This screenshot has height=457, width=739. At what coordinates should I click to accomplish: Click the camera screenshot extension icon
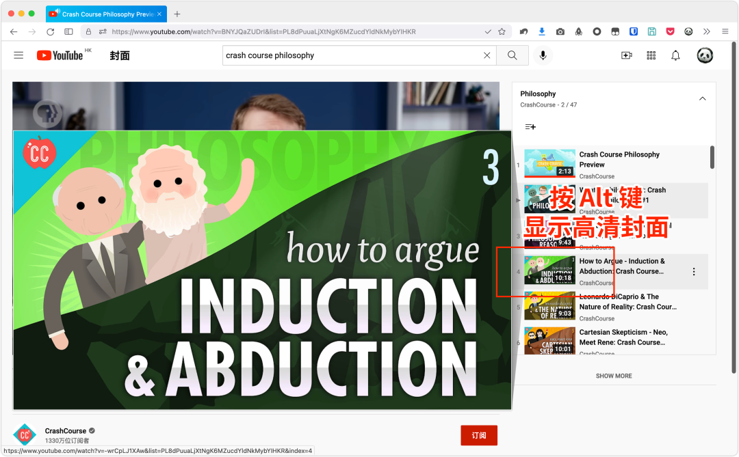pos(560,31)
